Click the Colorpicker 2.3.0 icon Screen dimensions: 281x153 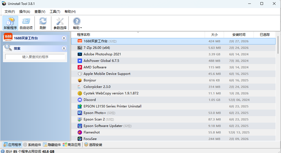pos(80,87)
